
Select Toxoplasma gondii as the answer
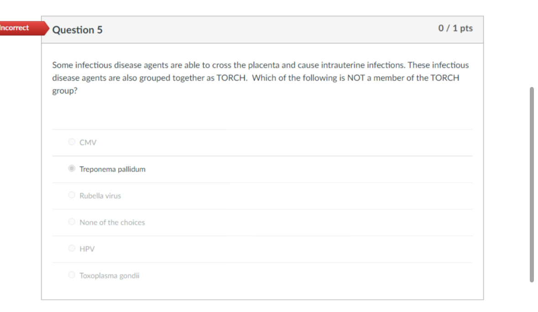(72, 275)
